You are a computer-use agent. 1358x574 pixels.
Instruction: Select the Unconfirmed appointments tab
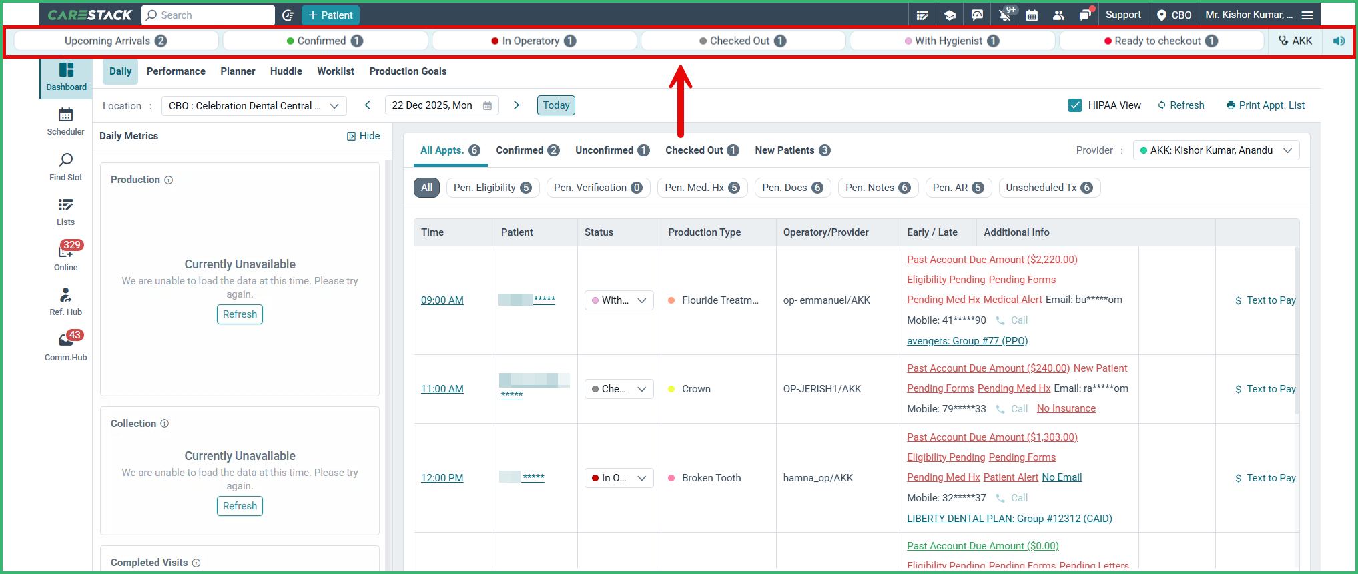pos(613,150)
